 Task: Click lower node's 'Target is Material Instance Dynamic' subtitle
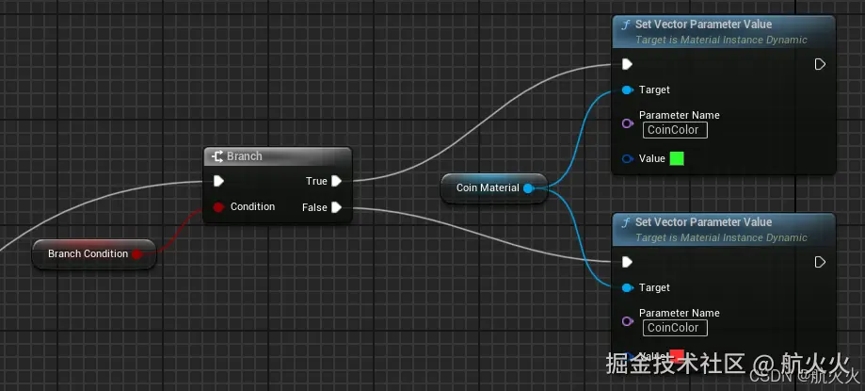tap(721, 238)
